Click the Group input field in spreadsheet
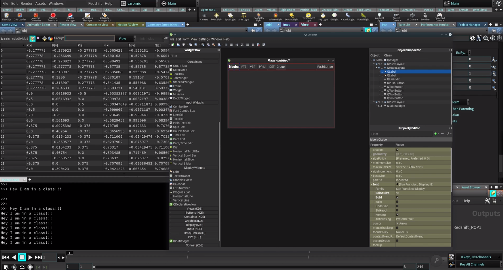Screen dimensions: 503x270 pos(90,38)
